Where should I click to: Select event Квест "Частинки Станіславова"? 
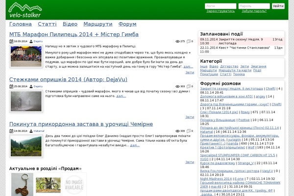pyautogui.click(x=241, y=49)
